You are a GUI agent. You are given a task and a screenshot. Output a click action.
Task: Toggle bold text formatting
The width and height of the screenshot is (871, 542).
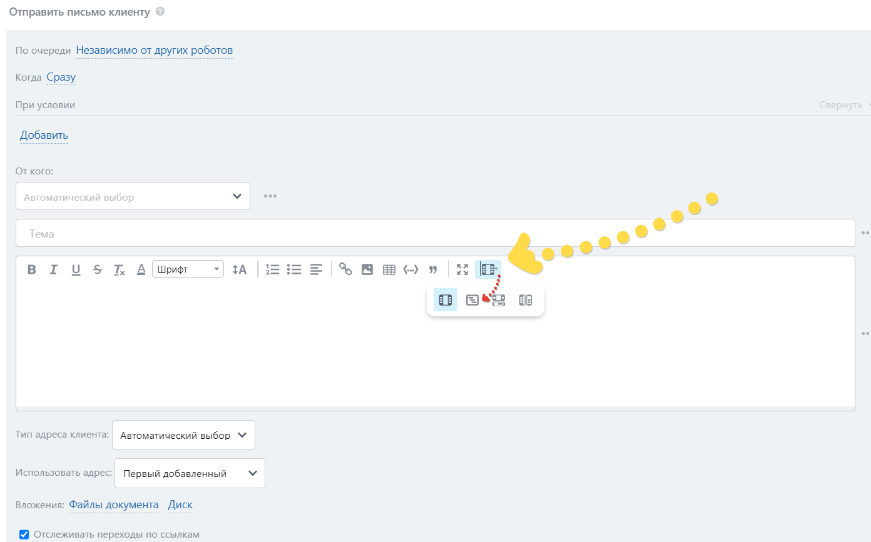(x=32, y=269)
